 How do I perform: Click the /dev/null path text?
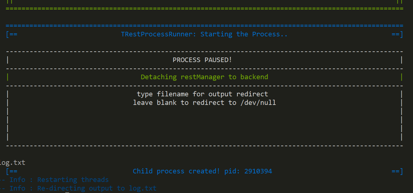(x=258, y=103)
